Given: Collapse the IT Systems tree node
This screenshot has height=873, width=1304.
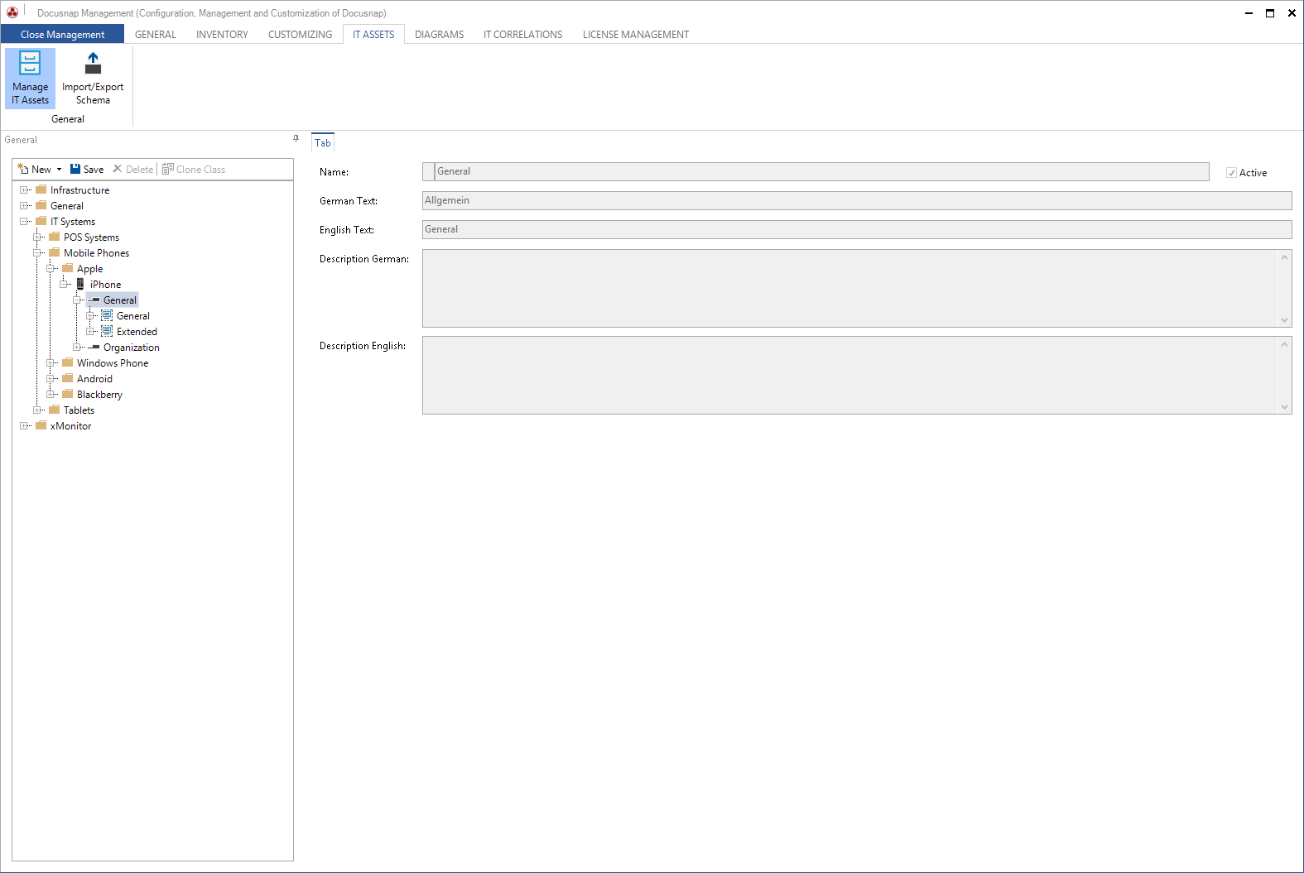Looking at the screenshot, I should tap(24, 221).
